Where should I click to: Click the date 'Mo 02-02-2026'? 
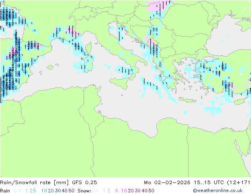tap(167, 183)
